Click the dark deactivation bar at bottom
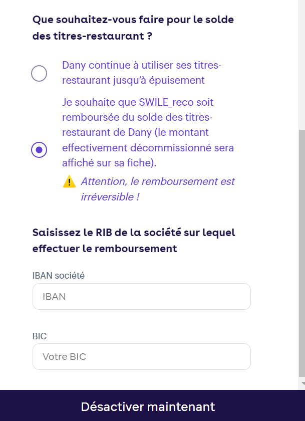 click(x=149, y=406)
